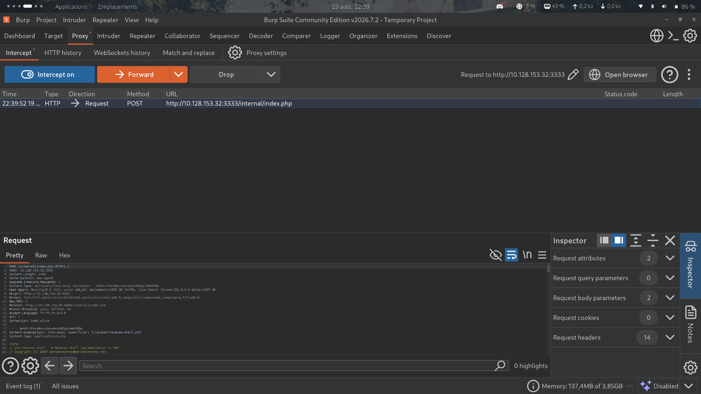
Task: Open the Match and replace tab
Action: point(189,53)
